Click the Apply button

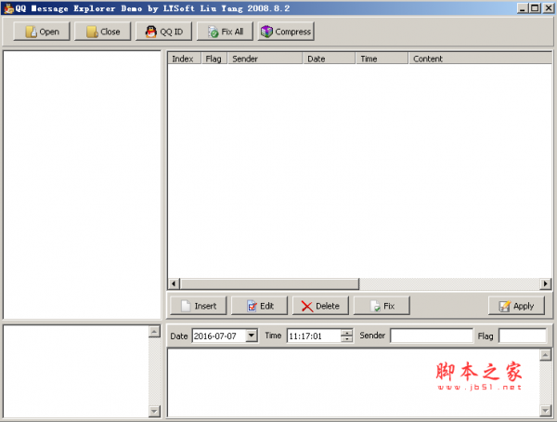click(516, 306)
